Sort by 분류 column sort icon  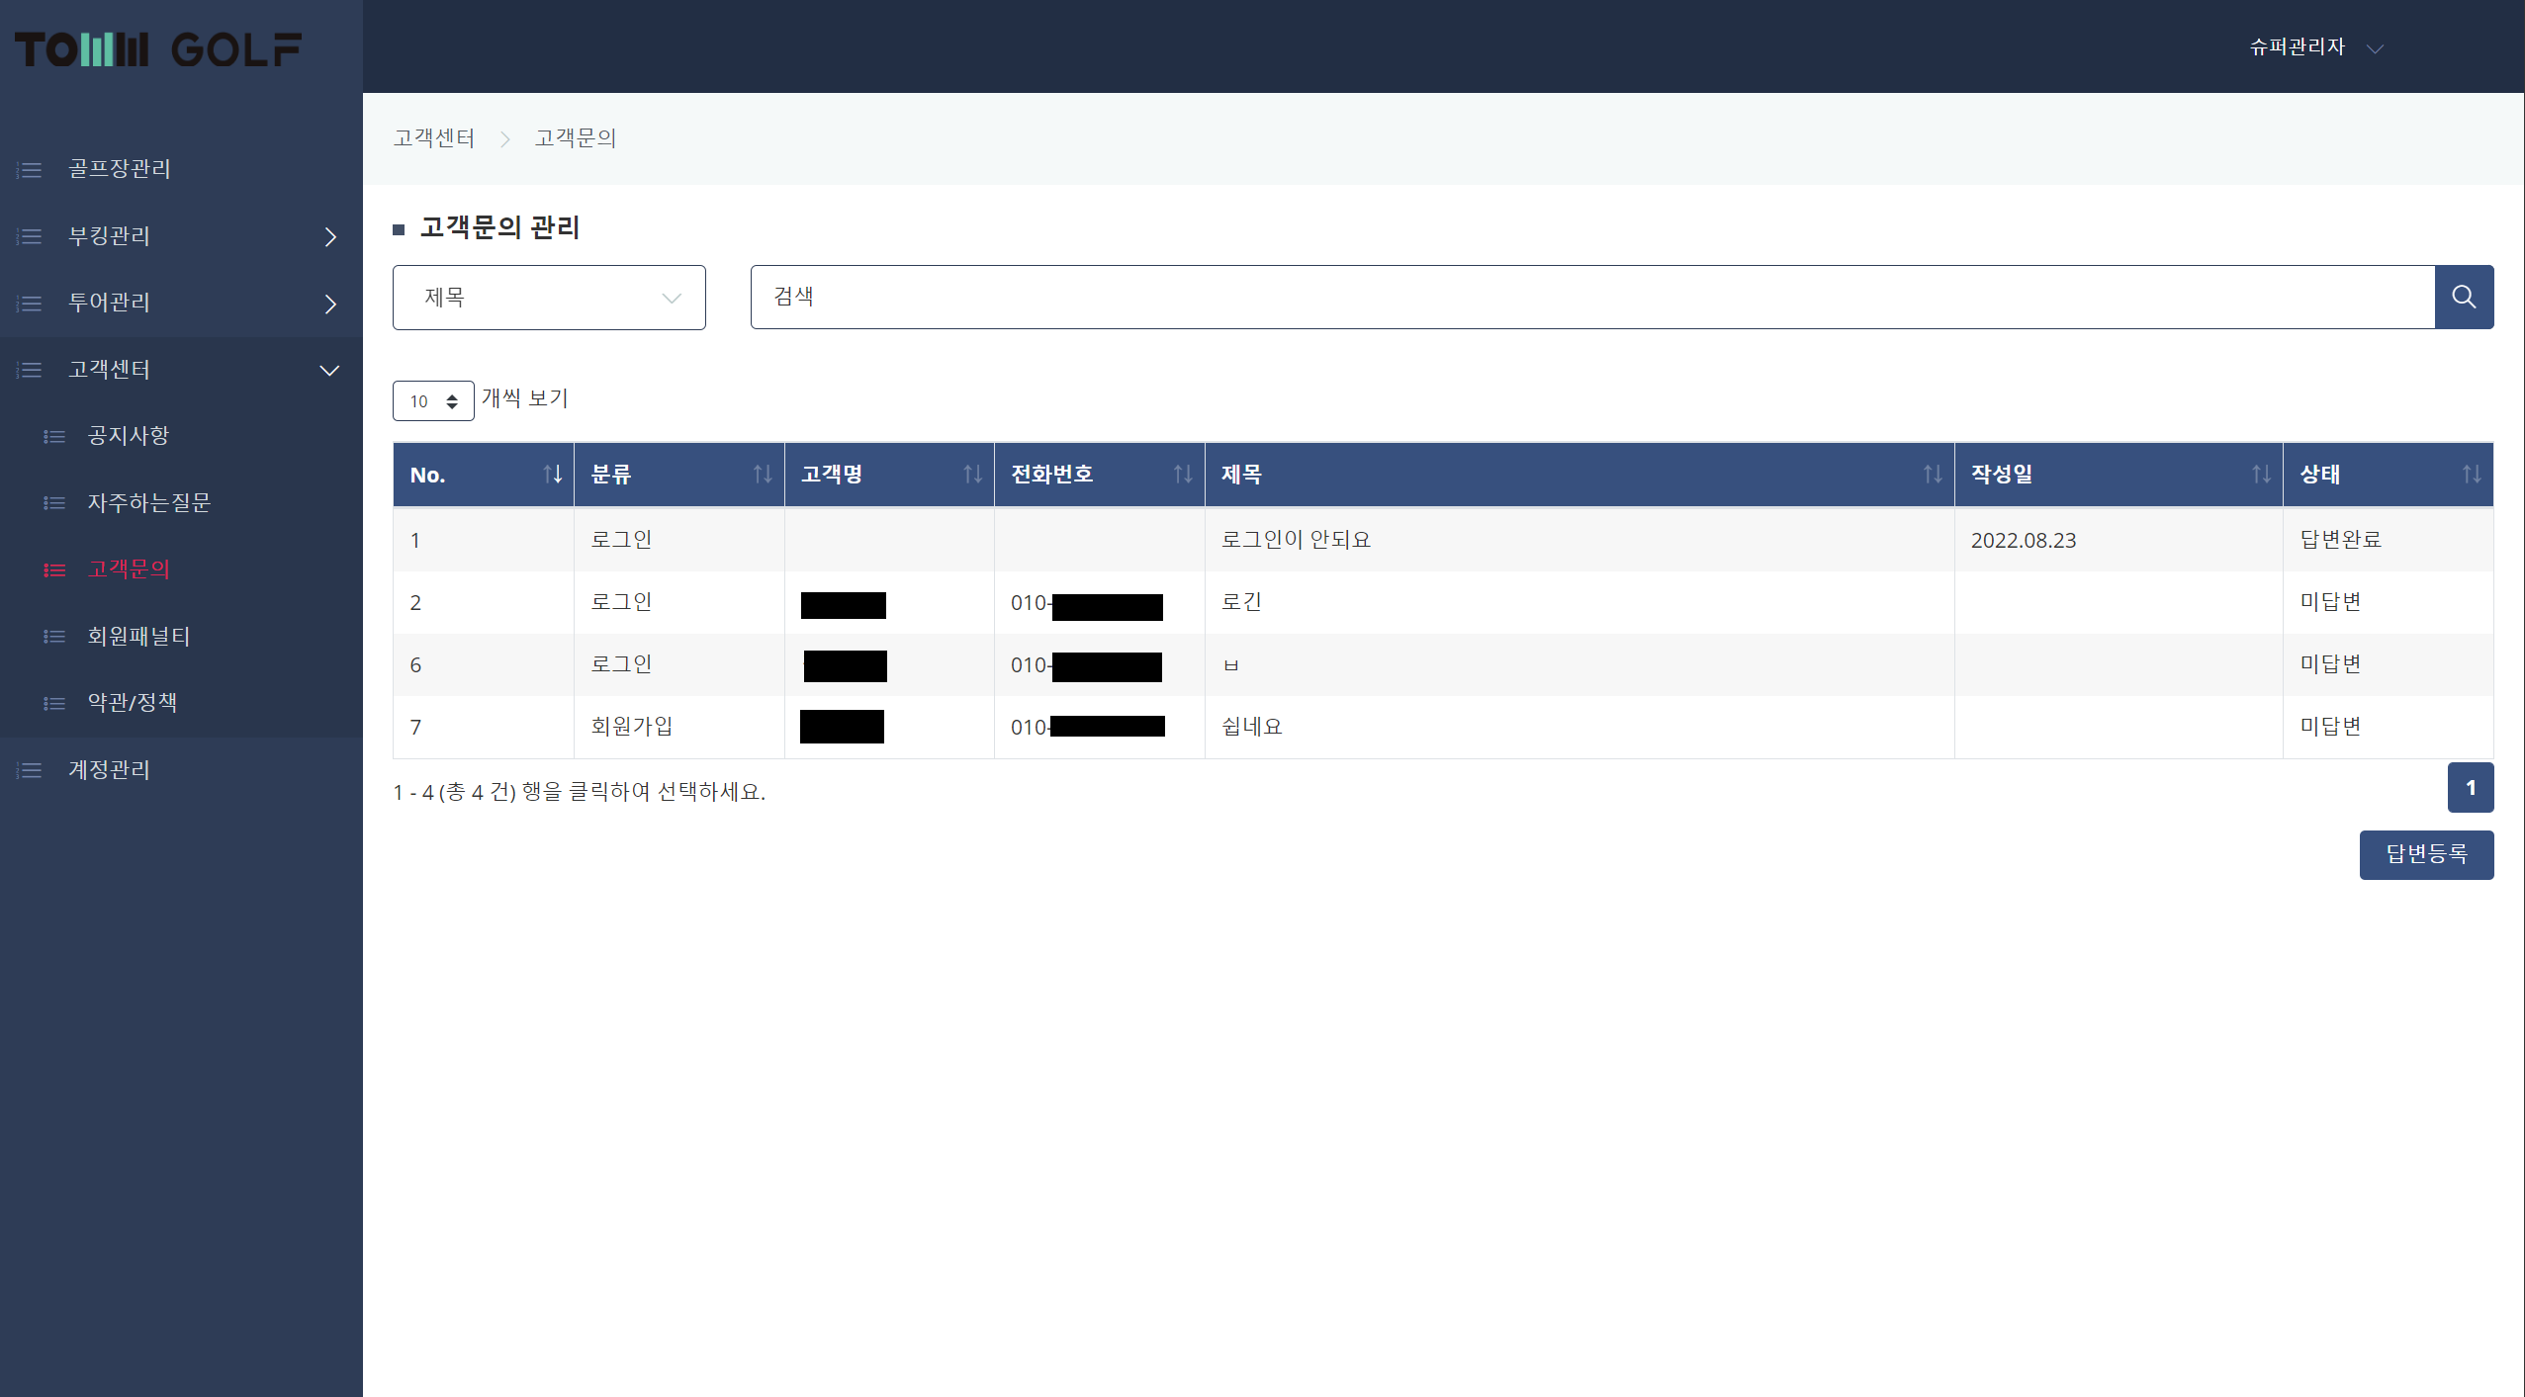point(762,475)
